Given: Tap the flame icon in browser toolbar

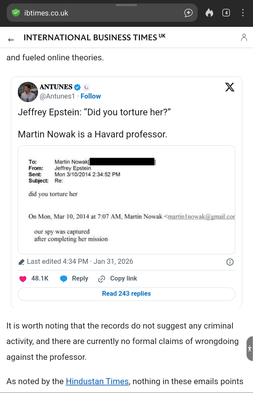Looking at the screenshot, I should [209, 13].
